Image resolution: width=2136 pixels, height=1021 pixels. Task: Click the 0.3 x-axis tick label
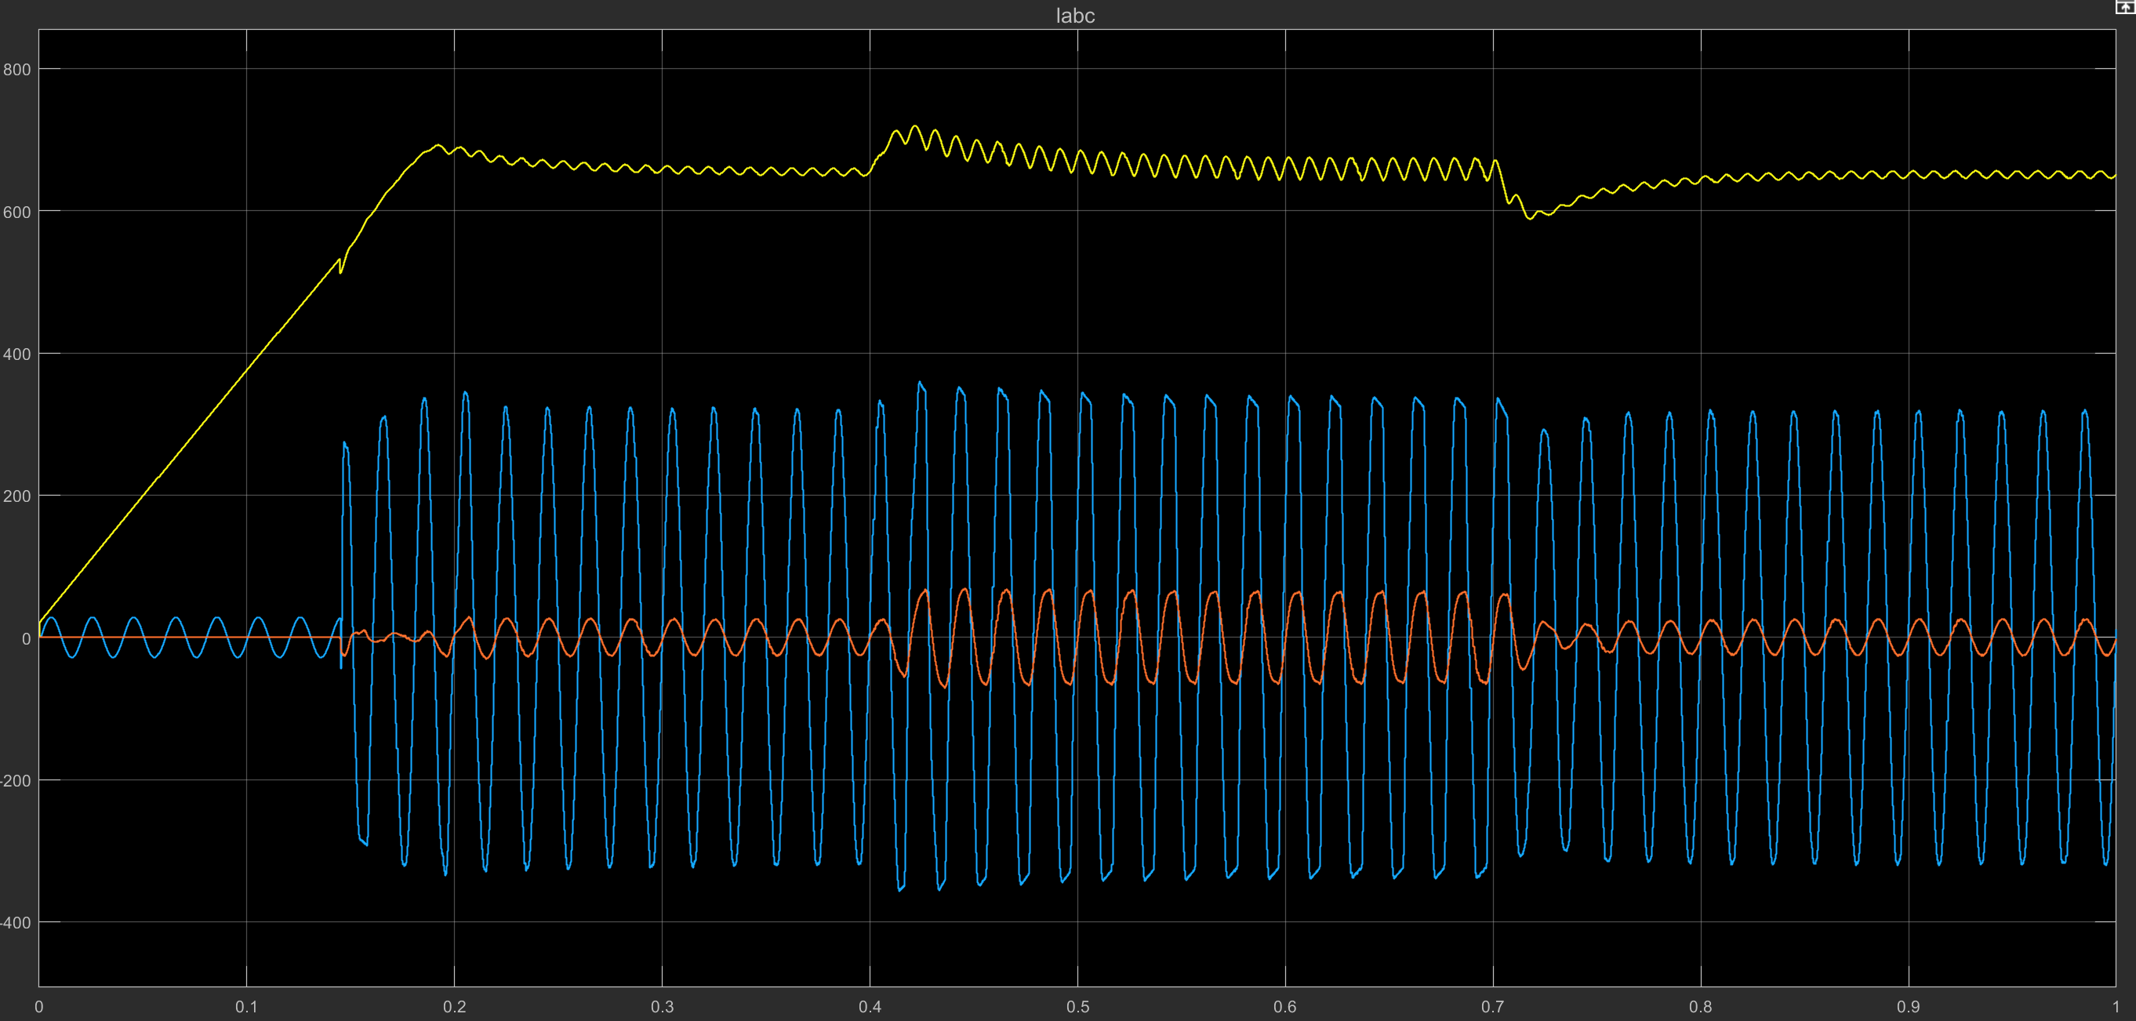coord(662,1006)
